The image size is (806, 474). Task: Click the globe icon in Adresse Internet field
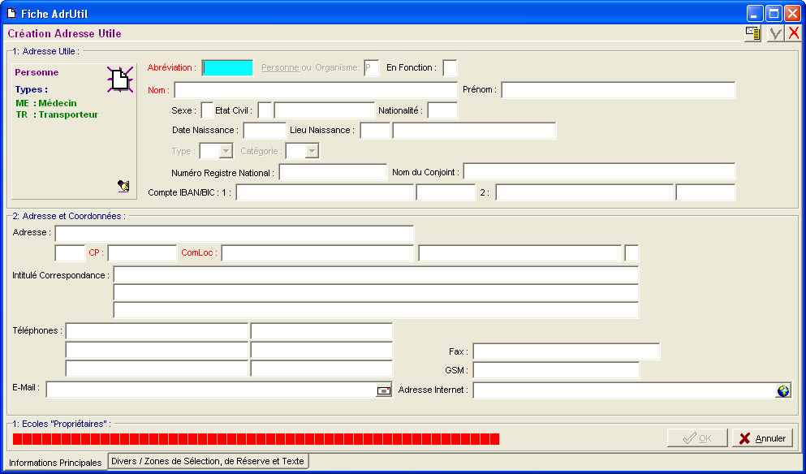point(783,390)
